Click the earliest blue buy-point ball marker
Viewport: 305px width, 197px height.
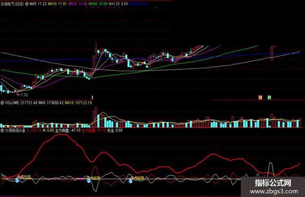pyautogui.click(x=17, y=181)
